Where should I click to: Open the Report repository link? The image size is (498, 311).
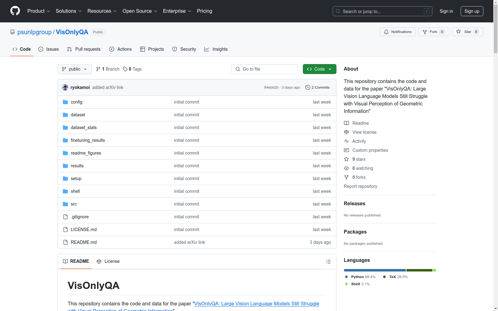[x=360, y=186]
